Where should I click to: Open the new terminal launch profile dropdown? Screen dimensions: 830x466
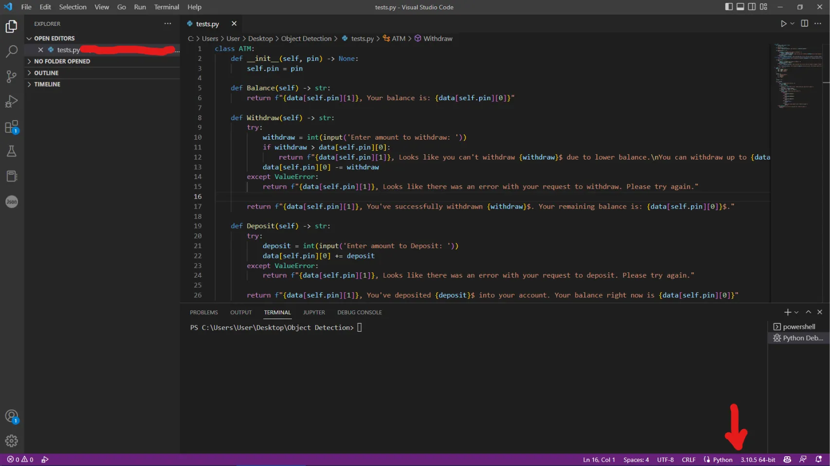[796, 312]
